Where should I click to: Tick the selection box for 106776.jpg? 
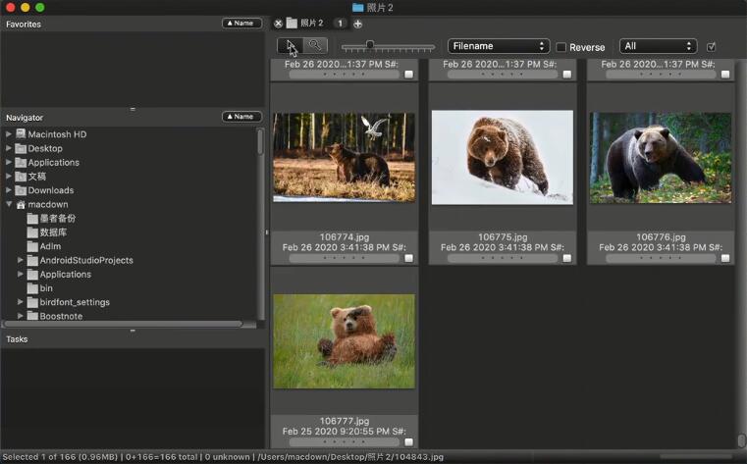725,258
